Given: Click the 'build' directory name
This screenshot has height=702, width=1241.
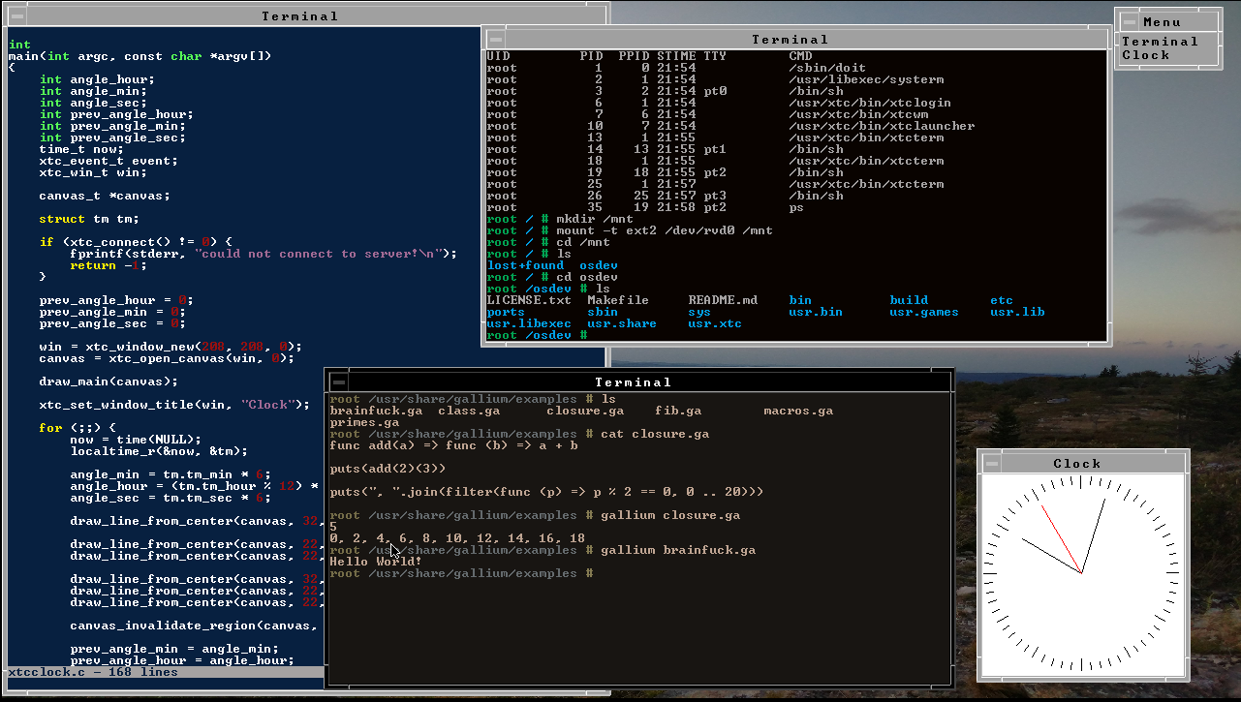Looking at the screenshot, I should click(909, 300).
